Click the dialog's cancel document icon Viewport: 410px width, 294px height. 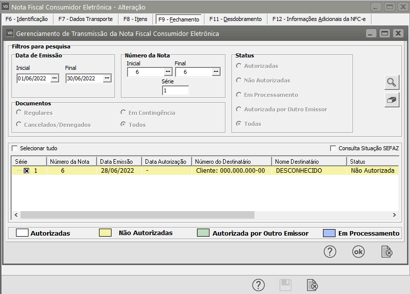pyautogui.click(x=386, y=252)
